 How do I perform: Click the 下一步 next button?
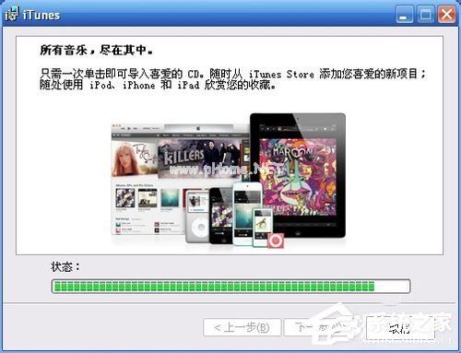tap(323, 328)
